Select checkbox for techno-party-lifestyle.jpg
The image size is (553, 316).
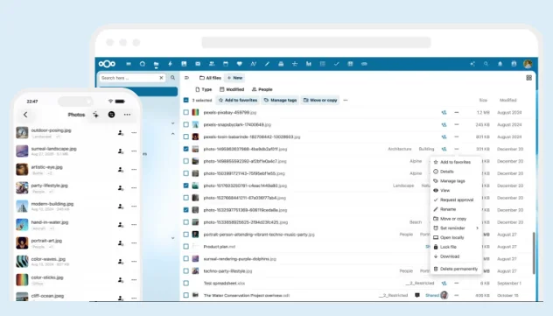185,270
